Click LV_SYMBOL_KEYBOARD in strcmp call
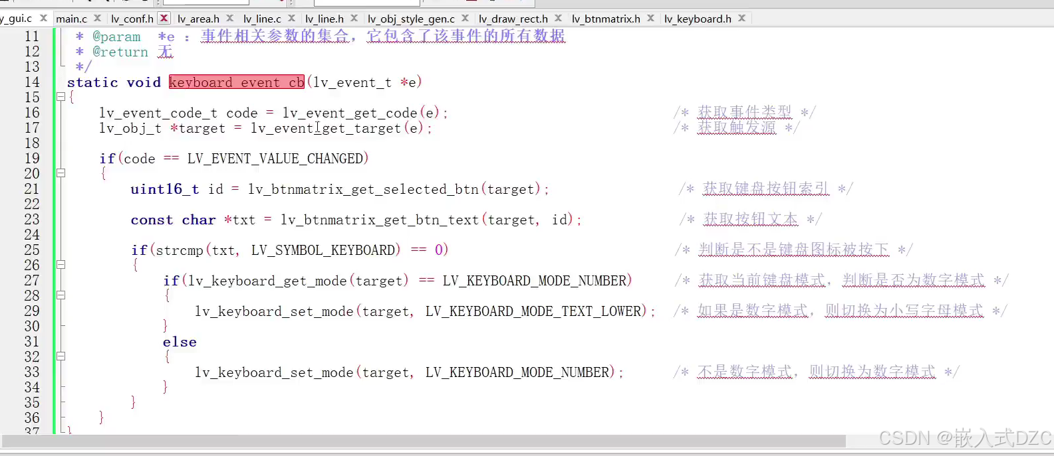Image resolution: width=1054 pixels, height=456 pixels. point(323,250)
